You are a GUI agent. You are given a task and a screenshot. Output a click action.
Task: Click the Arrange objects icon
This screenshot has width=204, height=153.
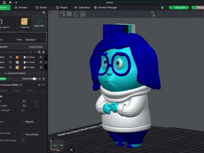[83, 14]
